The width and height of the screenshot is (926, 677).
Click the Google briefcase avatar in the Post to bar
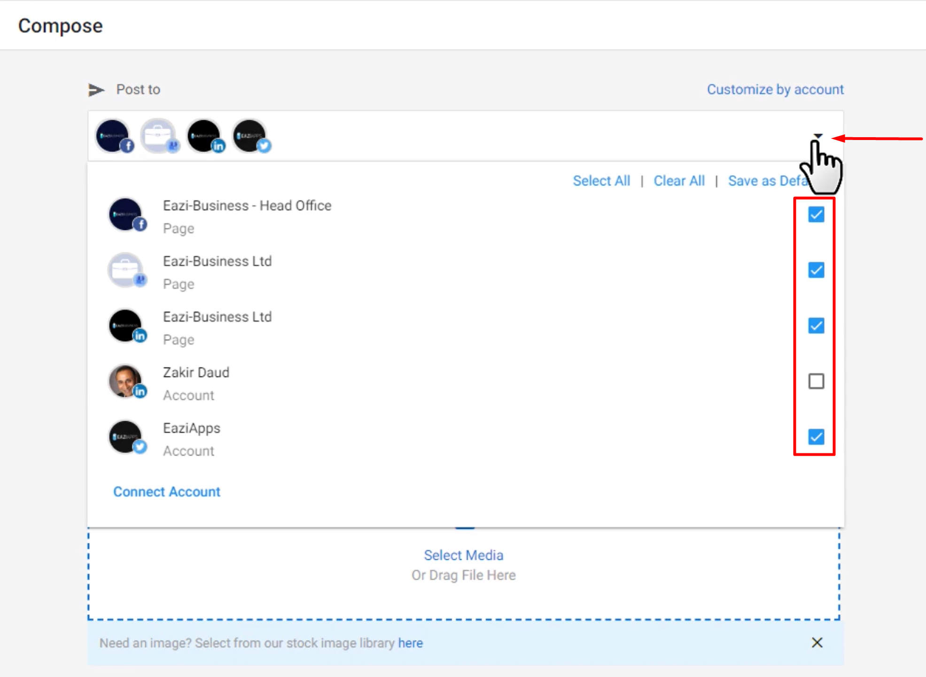[x=159, y=136]
